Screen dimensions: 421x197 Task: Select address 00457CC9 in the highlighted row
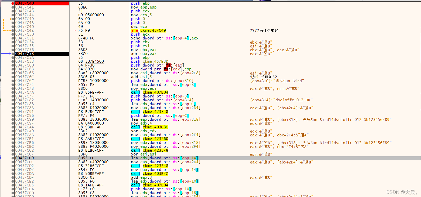point(25,158)
